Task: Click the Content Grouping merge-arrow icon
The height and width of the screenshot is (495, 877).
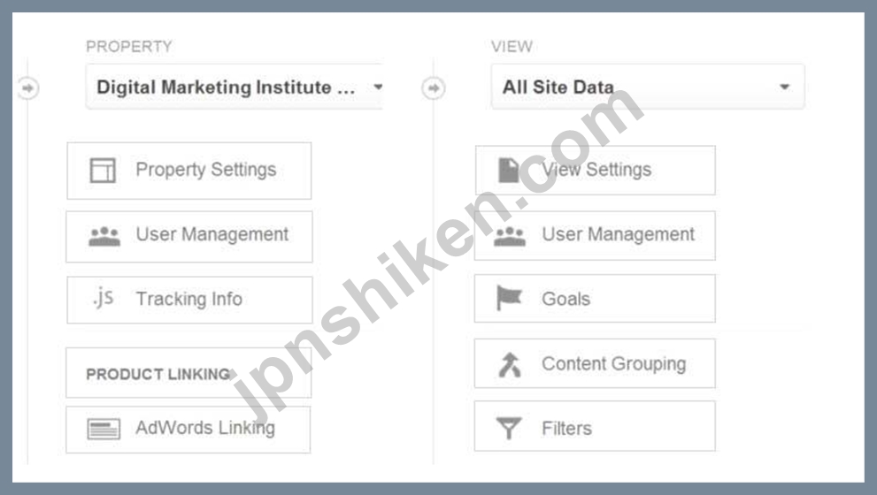Action: (510, 364)
